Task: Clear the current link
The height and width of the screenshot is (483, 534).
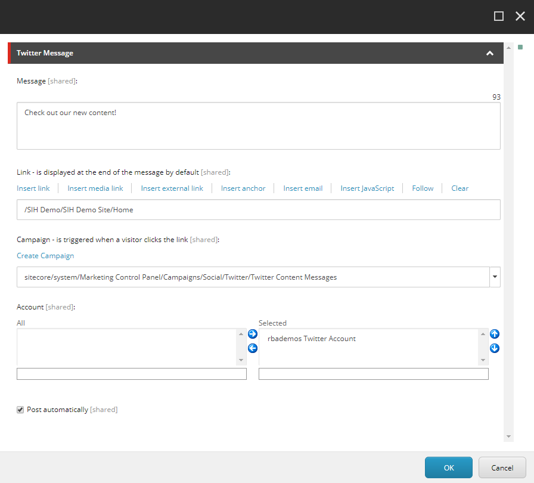Action: (x=460, y=188)
